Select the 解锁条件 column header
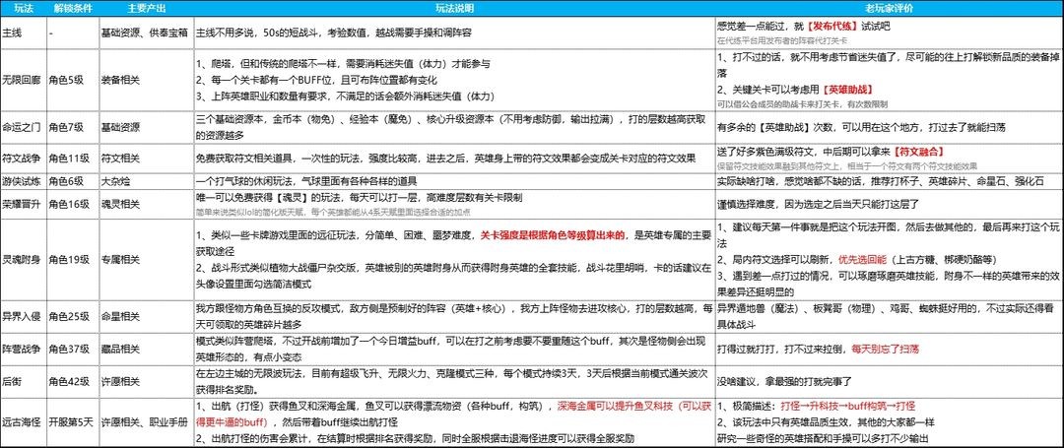The height and width of the screenshot is (448, 1064). pos(72,10)
